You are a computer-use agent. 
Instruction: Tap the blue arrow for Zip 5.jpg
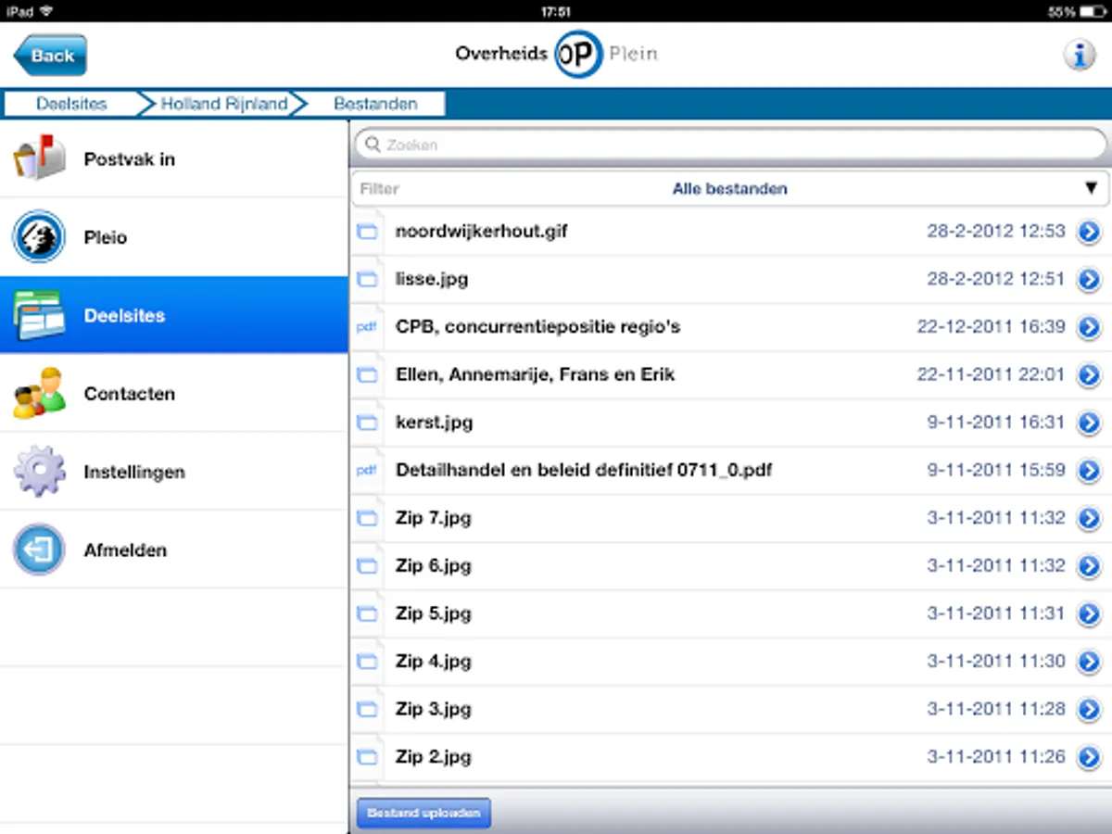point(1088,614)
